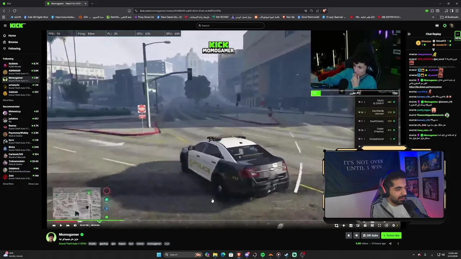Open ABNMASR channel in sidebar
The width and height of the screenshot is (461, 259).
pos(21,72)
